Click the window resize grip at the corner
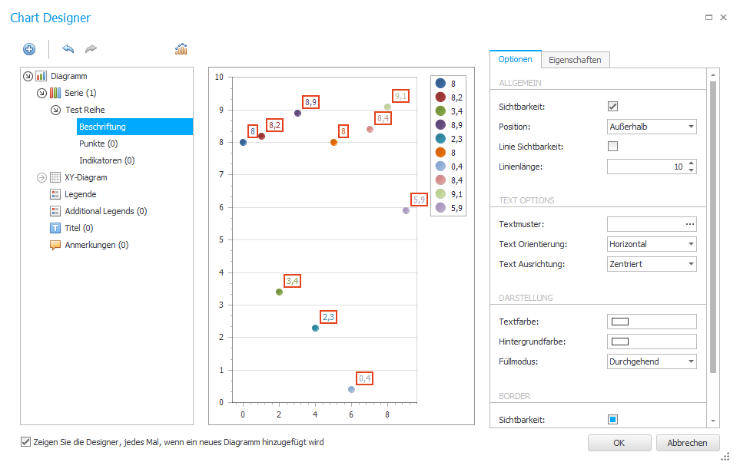The height and width of the screenshot is (472, 740). pyautogui.click(x=725, y=457)
